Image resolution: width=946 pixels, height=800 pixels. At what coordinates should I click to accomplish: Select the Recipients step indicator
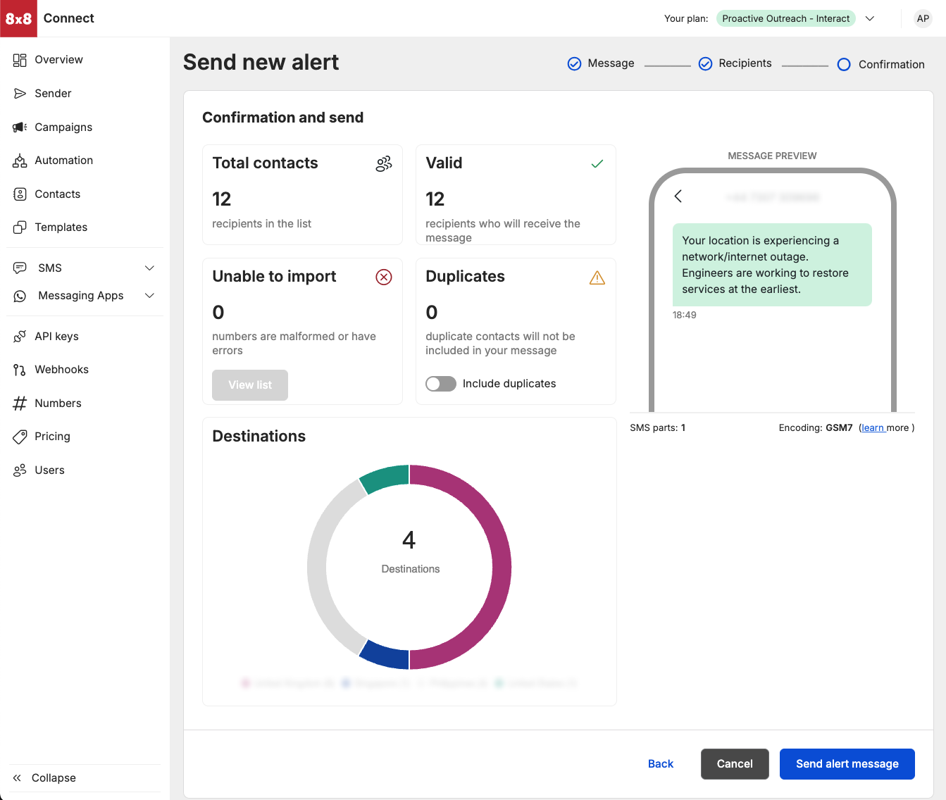tap(735, 63)
